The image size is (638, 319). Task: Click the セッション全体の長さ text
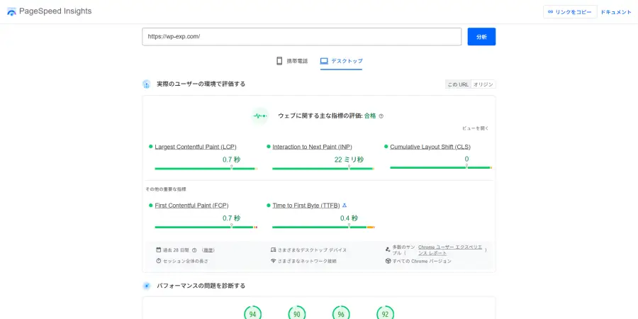click(x=186, y=261)
